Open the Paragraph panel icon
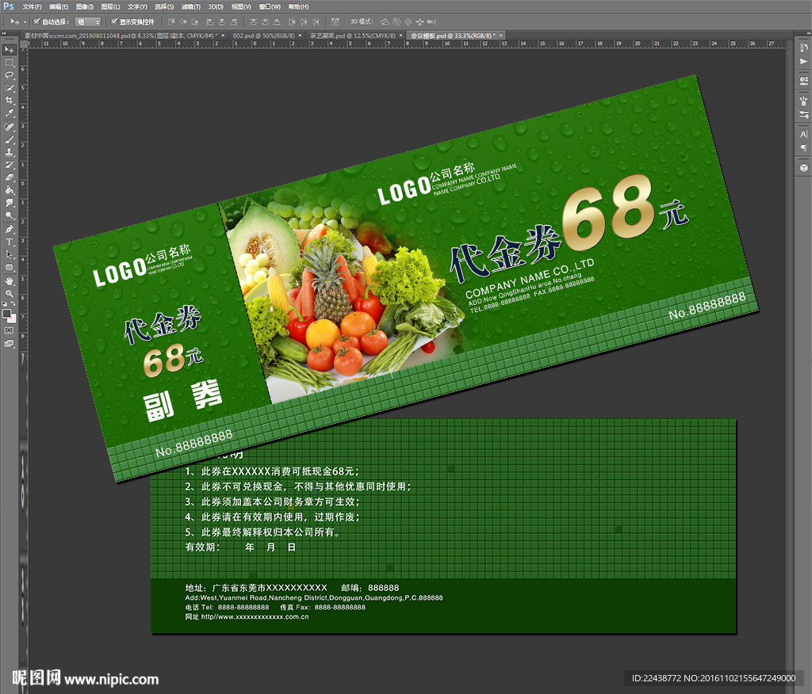Screen dimensions: 812x694 804,147
